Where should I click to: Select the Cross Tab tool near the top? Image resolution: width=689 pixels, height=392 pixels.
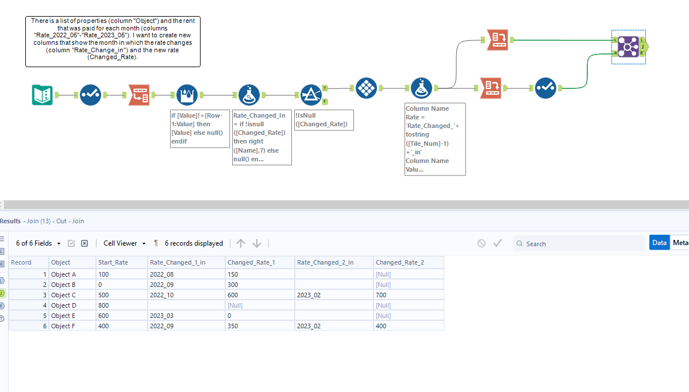point(498,40)
